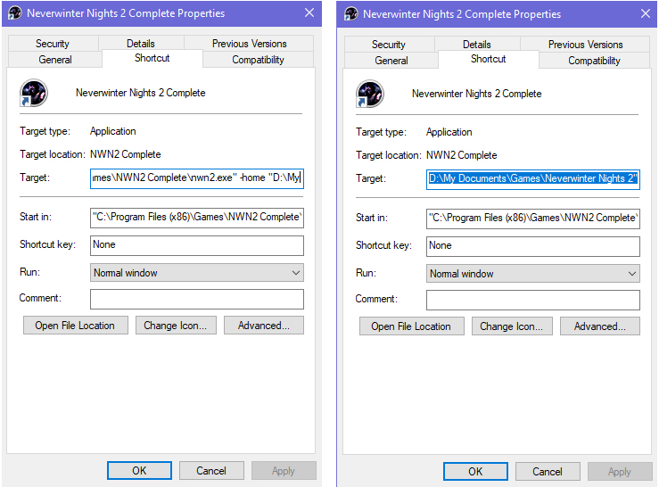Click Comment field in left window

197,299
